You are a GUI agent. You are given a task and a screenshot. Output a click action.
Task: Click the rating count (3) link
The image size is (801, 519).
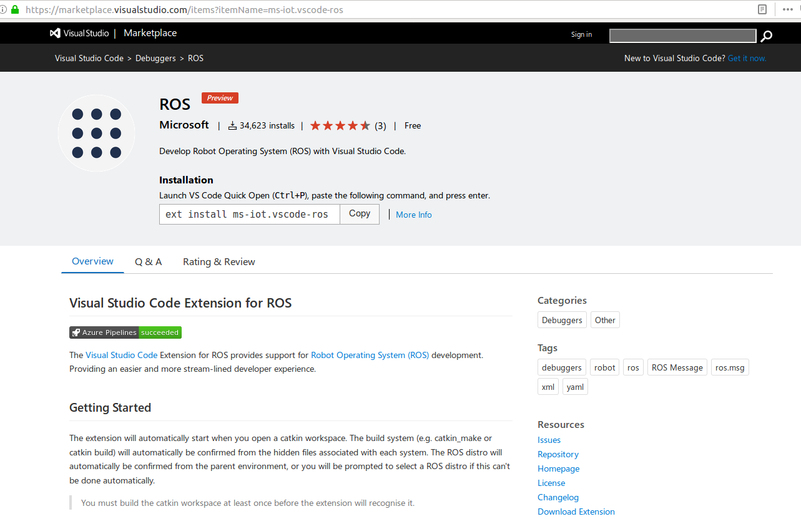pos(380,125)
